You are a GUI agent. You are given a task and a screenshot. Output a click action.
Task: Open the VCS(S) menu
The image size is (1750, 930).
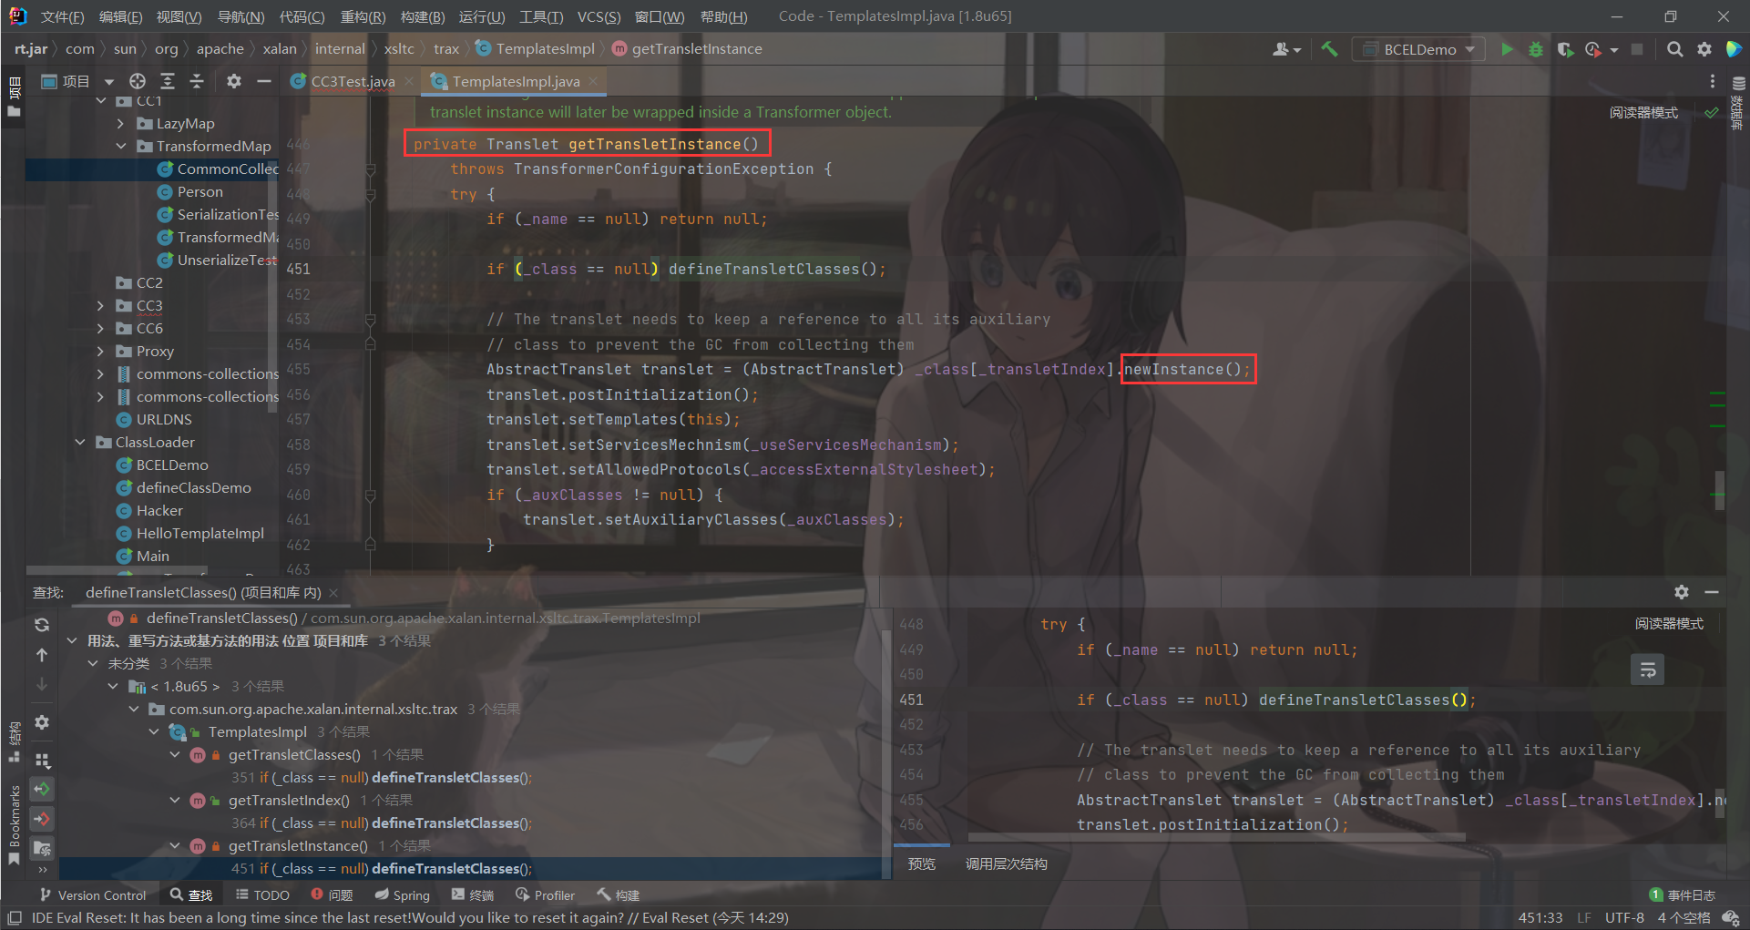(599, 15)
